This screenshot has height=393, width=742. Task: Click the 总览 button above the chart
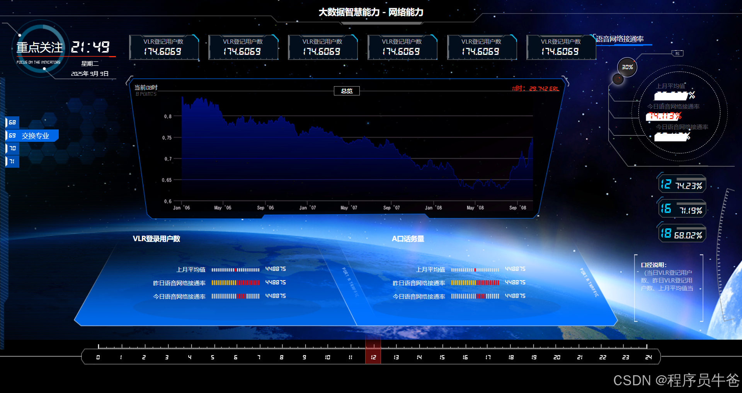click(347, 91)
